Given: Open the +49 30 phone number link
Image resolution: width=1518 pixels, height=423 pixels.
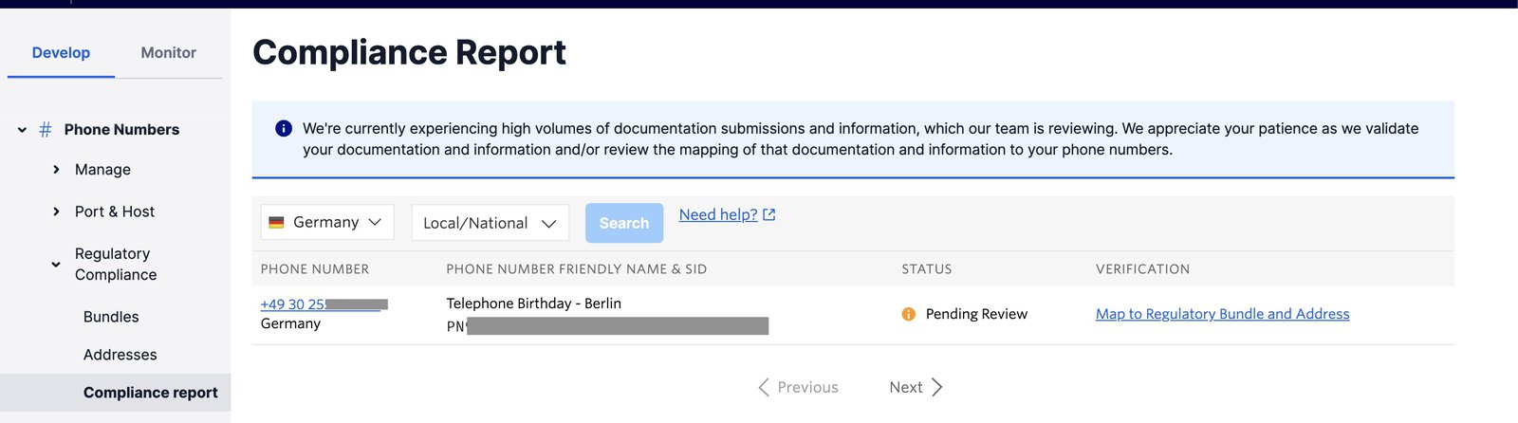Looking at the screenshot, I should [324, 304].
